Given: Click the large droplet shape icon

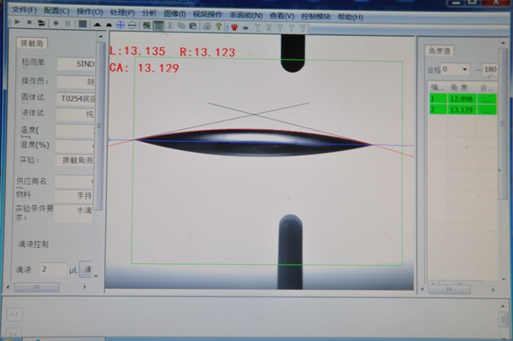Looking at the screenshot, I should tap(97, 25).
